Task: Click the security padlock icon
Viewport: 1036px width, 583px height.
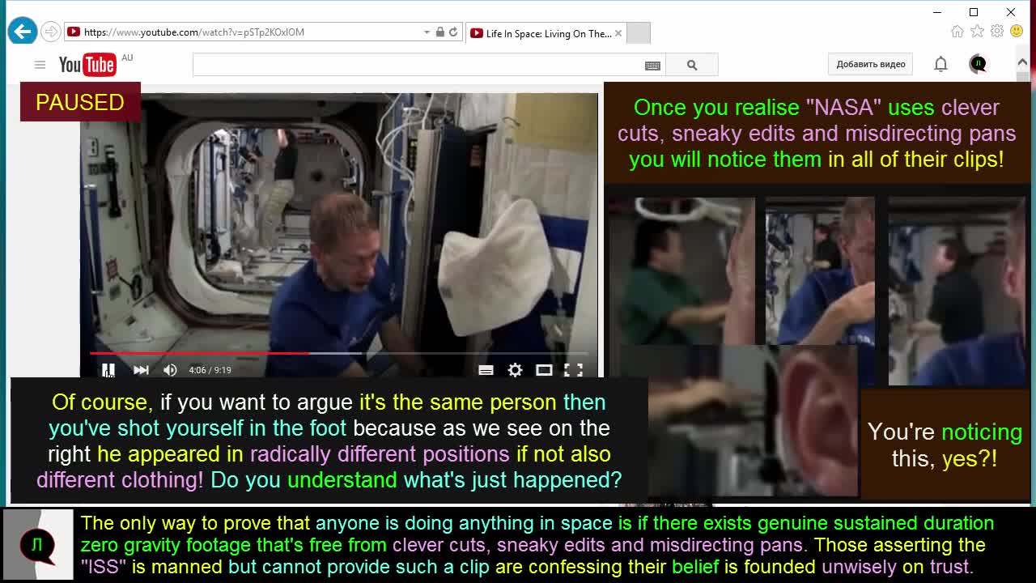Action: coord(440,32)
